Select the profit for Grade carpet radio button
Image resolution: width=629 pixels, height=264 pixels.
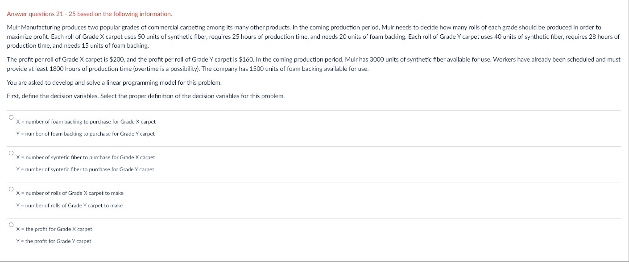(11, 225)
